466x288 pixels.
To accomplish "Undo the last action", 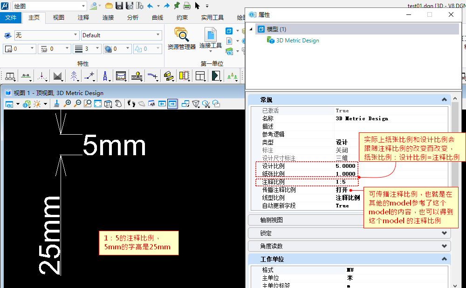I will tap(151, 6).
